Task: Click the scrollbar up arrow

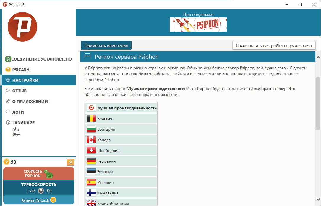Action: [318, 58]
